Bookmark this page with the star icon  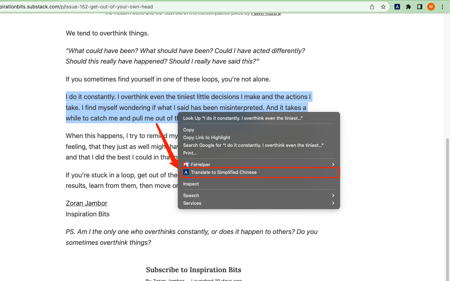(383, 7)
